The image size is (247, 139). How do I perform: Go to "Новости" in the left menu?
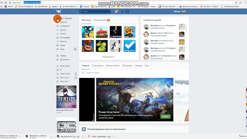pyautogui.click(x=64, y=22)
